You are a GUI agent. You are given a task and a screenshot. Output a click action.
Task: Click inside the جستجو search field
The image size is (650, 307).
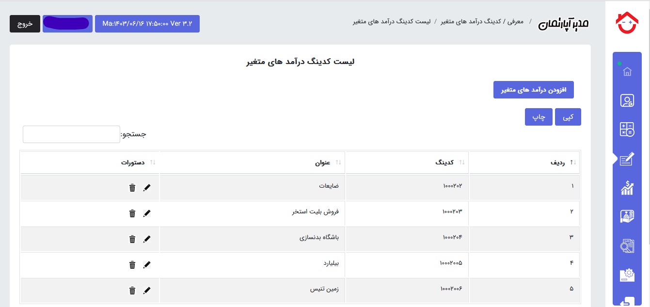click(x=71, y=134)
